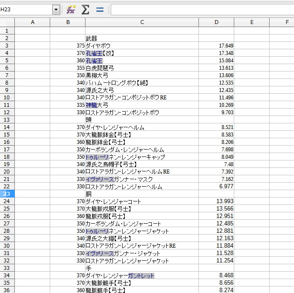Click value 355 in column B
Screen dimensions: 294x293
click(x=81, y=68)
